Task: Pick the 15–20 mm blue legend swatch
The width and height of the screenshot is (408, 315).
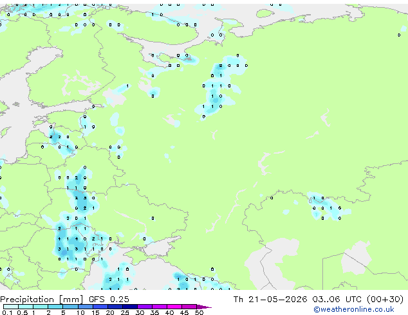Action: pos(100,307)
